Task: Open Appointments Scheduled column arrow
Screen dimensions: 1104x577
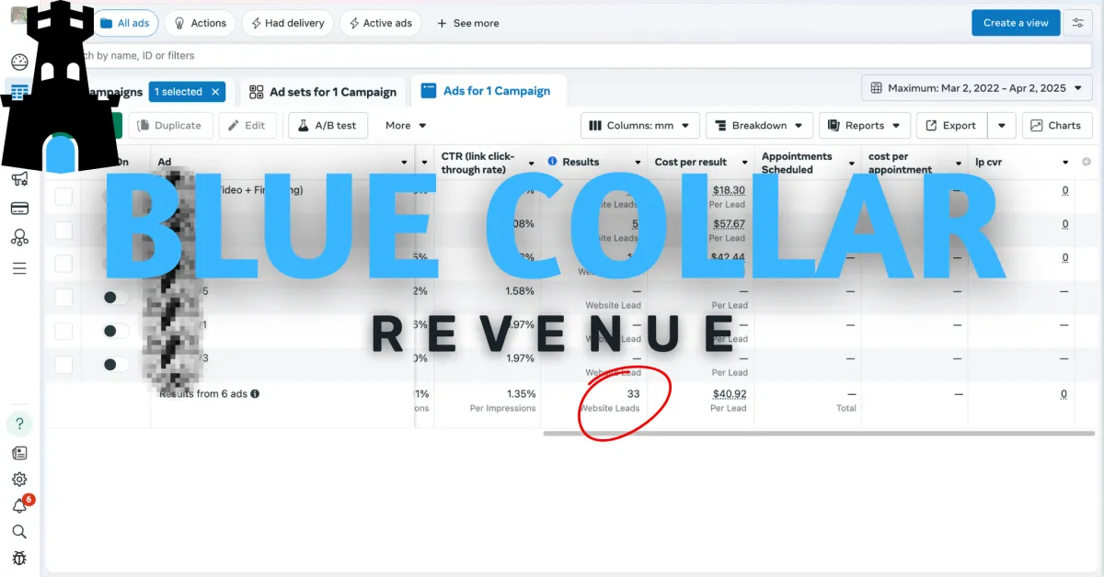Action: tap(852, 163)
